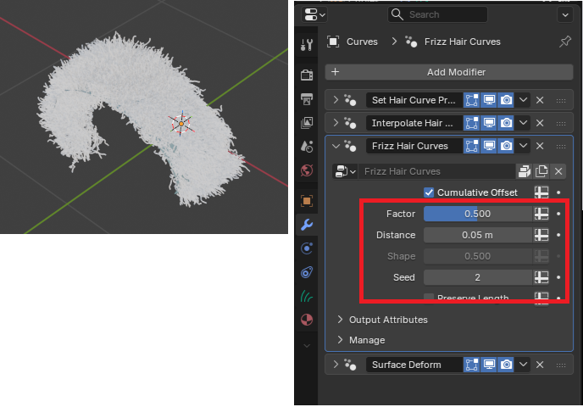Open the Output properties tab
This screenshot has height=407, width=583.
[x=307, y=99]
